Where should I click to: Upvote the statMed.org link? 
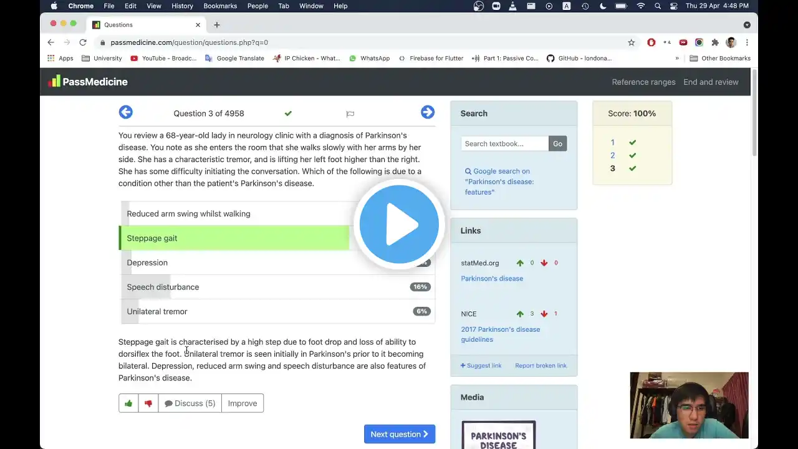[520, 263]
